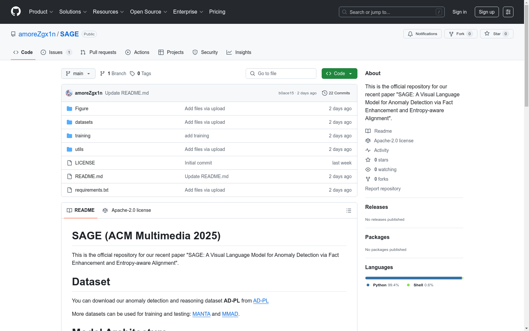Click the 'add training' commit message
Screen dimensions: 529x331
(x=197, y=136)
